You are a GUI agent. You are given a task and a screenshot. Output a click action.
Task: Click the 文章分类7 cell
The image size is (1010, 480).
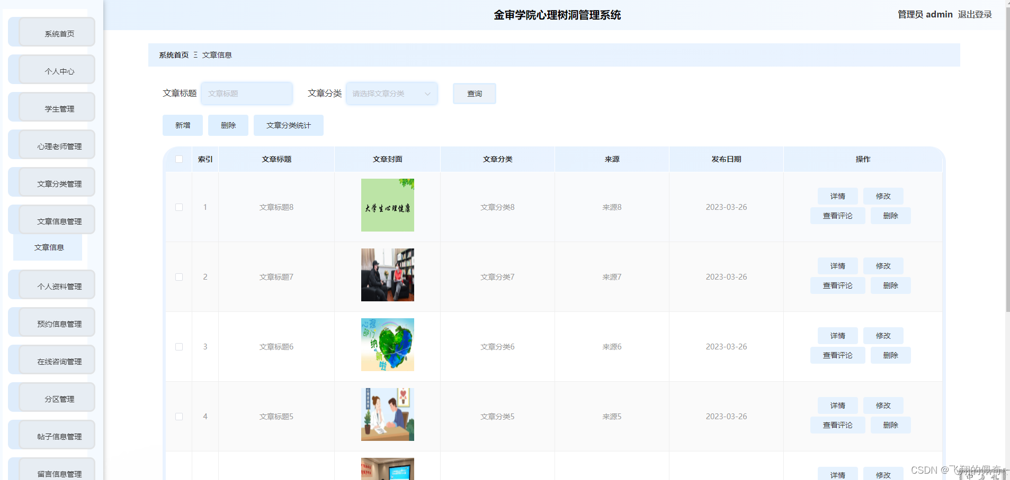tap(497, 277)
